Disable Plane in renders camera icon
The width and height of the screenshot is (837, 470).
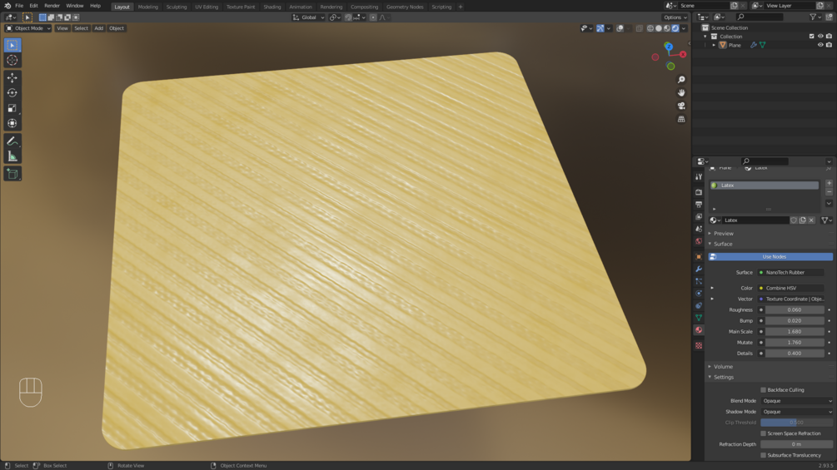coord(829,45)
